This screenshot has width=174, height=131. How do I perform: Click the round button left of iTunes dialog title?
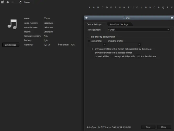86,18
